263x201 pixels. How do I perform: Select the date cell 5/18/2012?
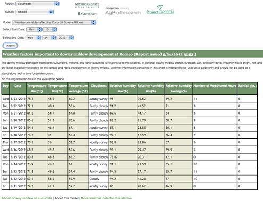tap(18, 135)
